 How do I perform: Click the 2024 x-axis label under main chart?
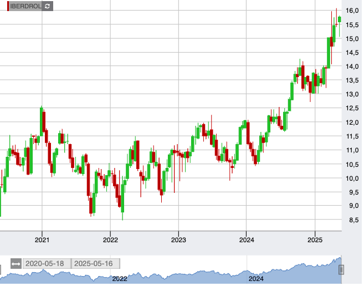point(247,240)
